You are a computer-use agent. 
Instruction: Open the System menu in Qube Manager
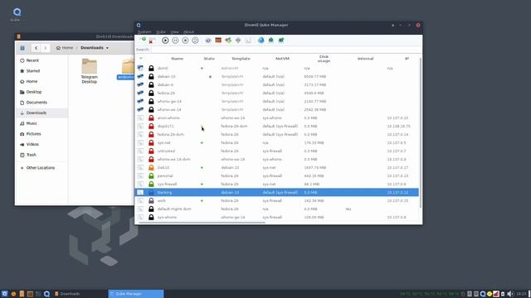point(144,31)
